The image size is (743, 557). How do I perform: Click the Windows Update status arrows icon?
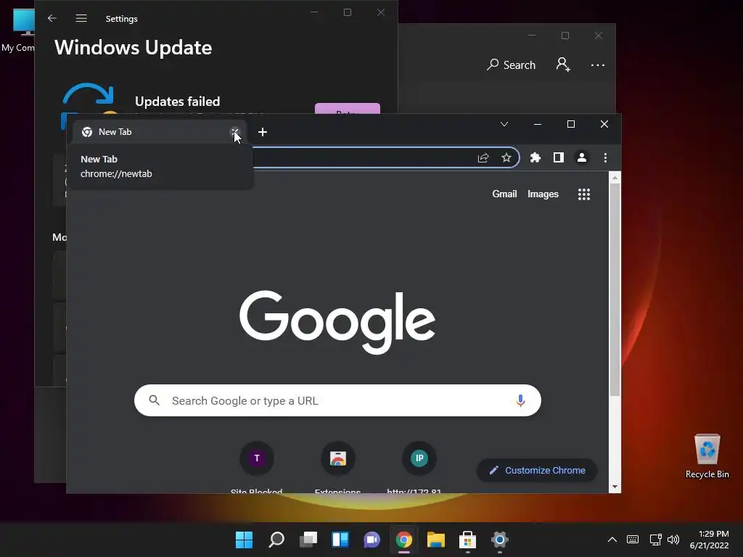[88, 98]
